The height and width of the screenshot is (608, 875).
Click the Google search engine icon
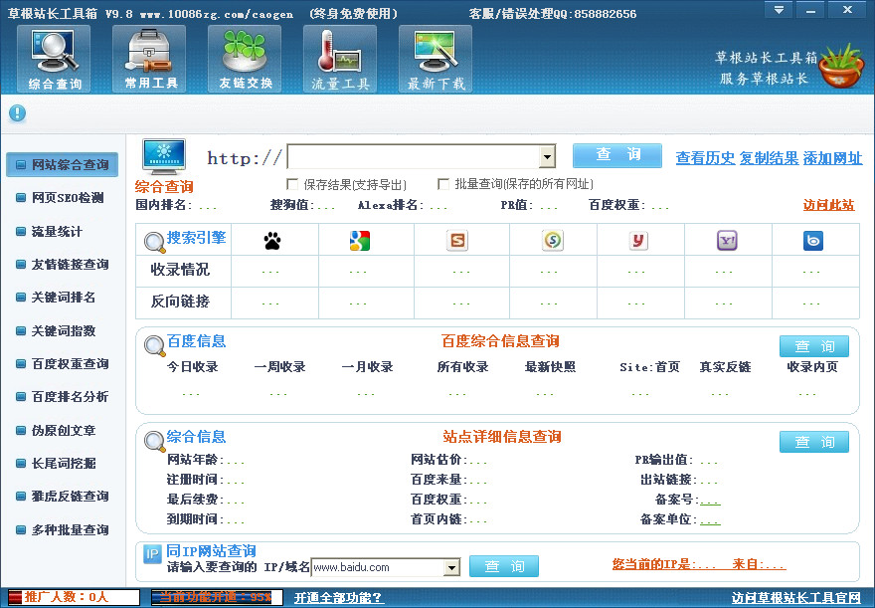(360, 241)
